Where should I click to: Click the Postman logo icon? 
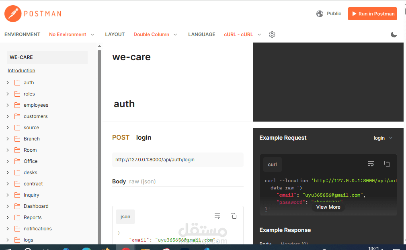pyautogui.click(x=13, y=14)
